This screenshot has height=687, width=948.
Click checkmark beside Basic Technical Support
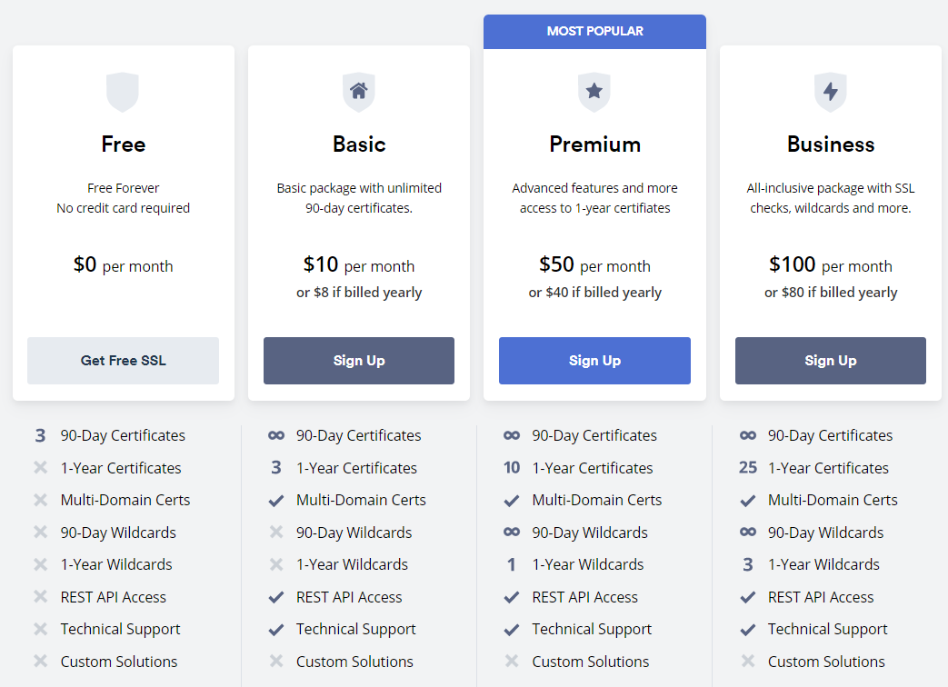click(x=276, y=630)
